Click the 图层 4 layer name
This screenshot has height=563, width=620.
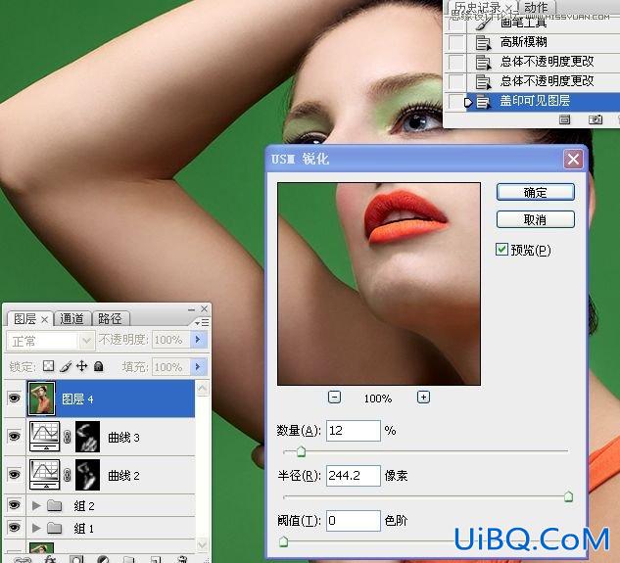[x=77, y=399]
